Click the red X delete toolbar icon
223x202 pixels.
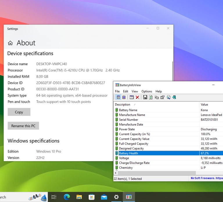coord(137,97)
